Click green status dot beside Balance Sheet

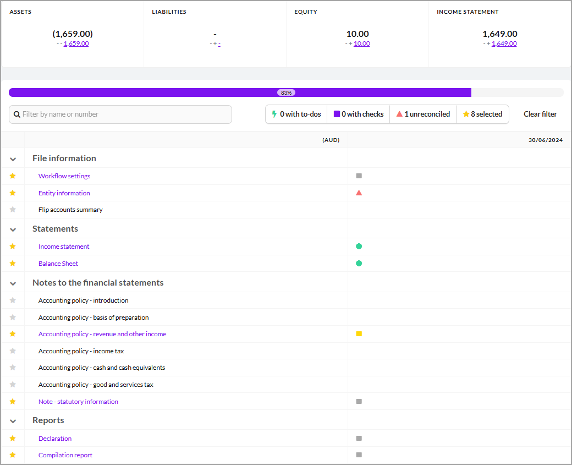(359, 264)
